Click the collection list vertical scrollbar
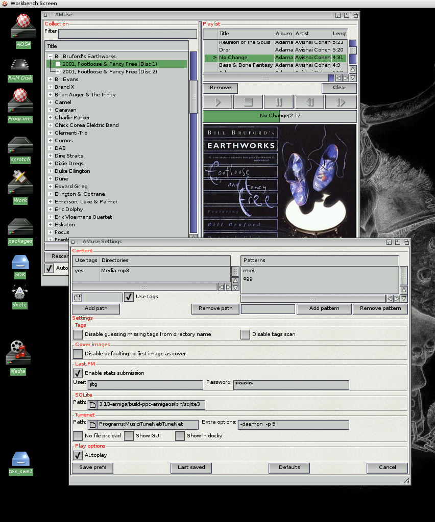Screen dimensions: 435x522 194,143
